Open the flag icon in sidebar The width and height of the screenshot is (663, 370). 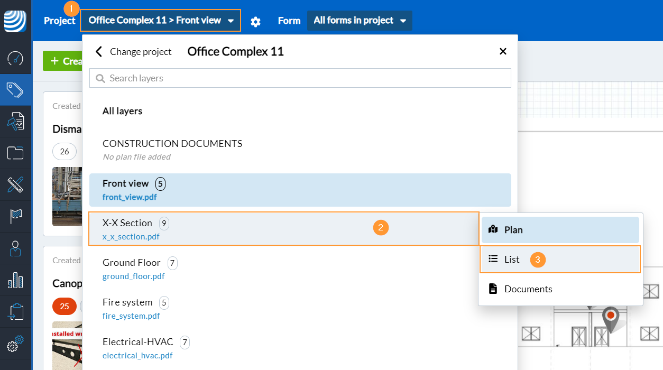tap(15, 217)
